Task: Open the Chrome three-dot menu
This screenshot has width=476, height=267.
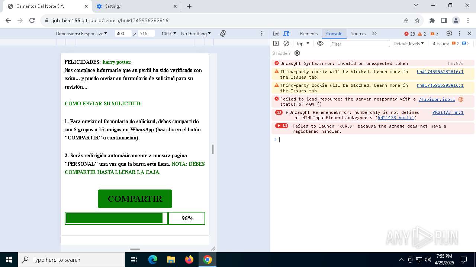Action: (x=468, y=20)
